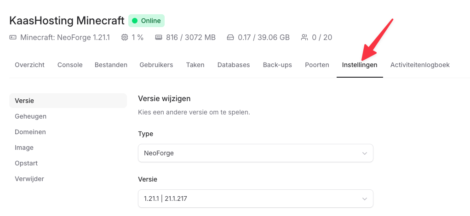Image resolution: width=470 pixels, height=216 pixels.
Task: Click the game controller icon beside Minecraft: NeoForge
Action: [13, 37]
